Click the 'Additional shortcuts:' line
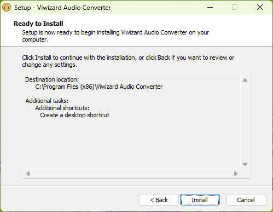This screenshot has width=273, height=212. tap(62, 108)
